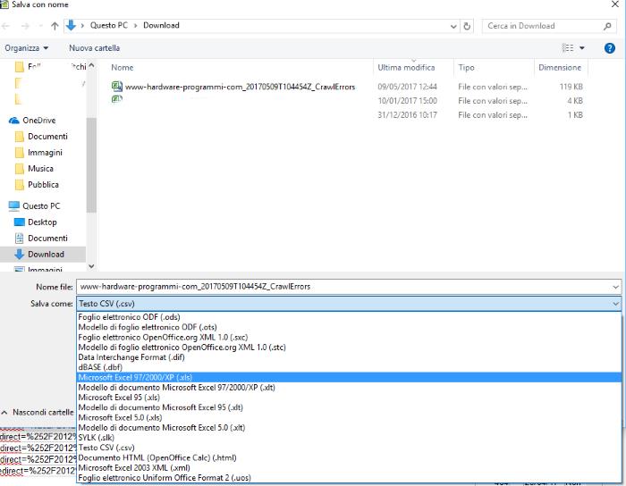Click the up-arrow parent folder icon

[55, 26]
